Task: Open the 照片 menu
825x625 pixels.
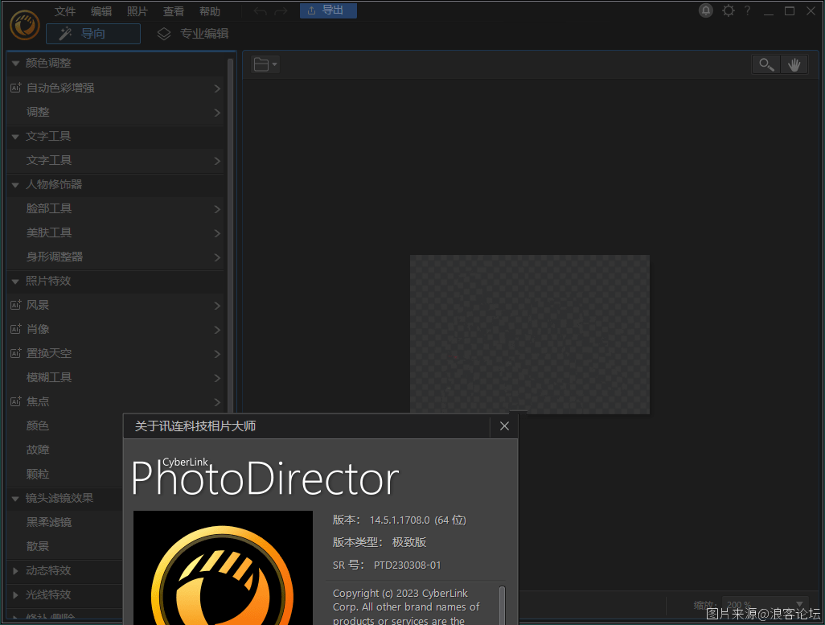Action: pos(137,11)
